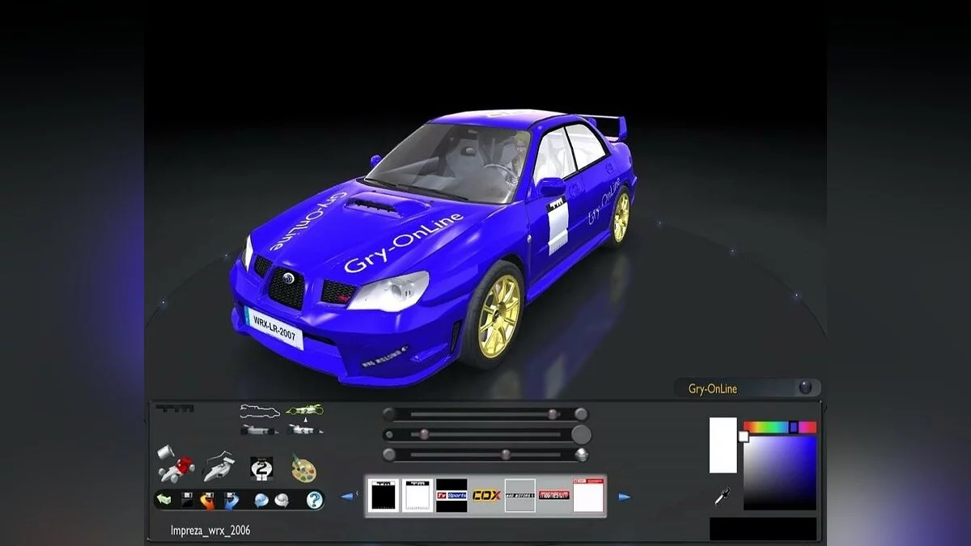Click the floppy disk with blue arrow

click(231, 501)
